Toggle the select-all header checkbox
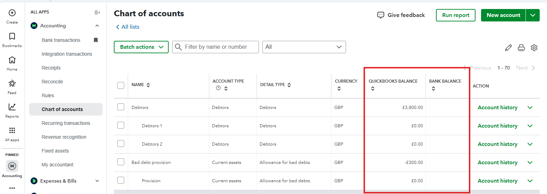547x194 pixels. (121, 85)
